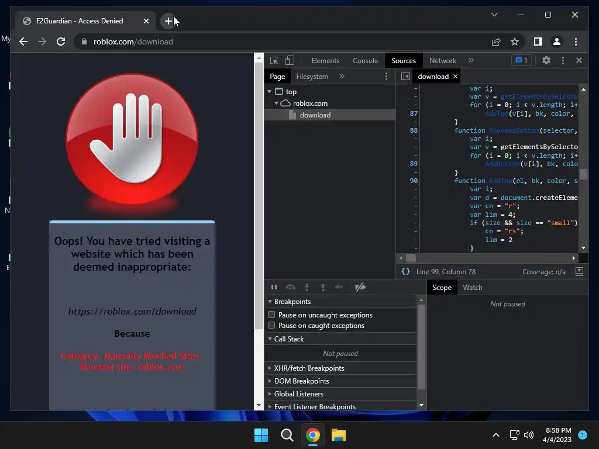Open navigator pane three-dot menu
Image resolution: width=599 pixels, height=449 pixels.
click(386, 77)
